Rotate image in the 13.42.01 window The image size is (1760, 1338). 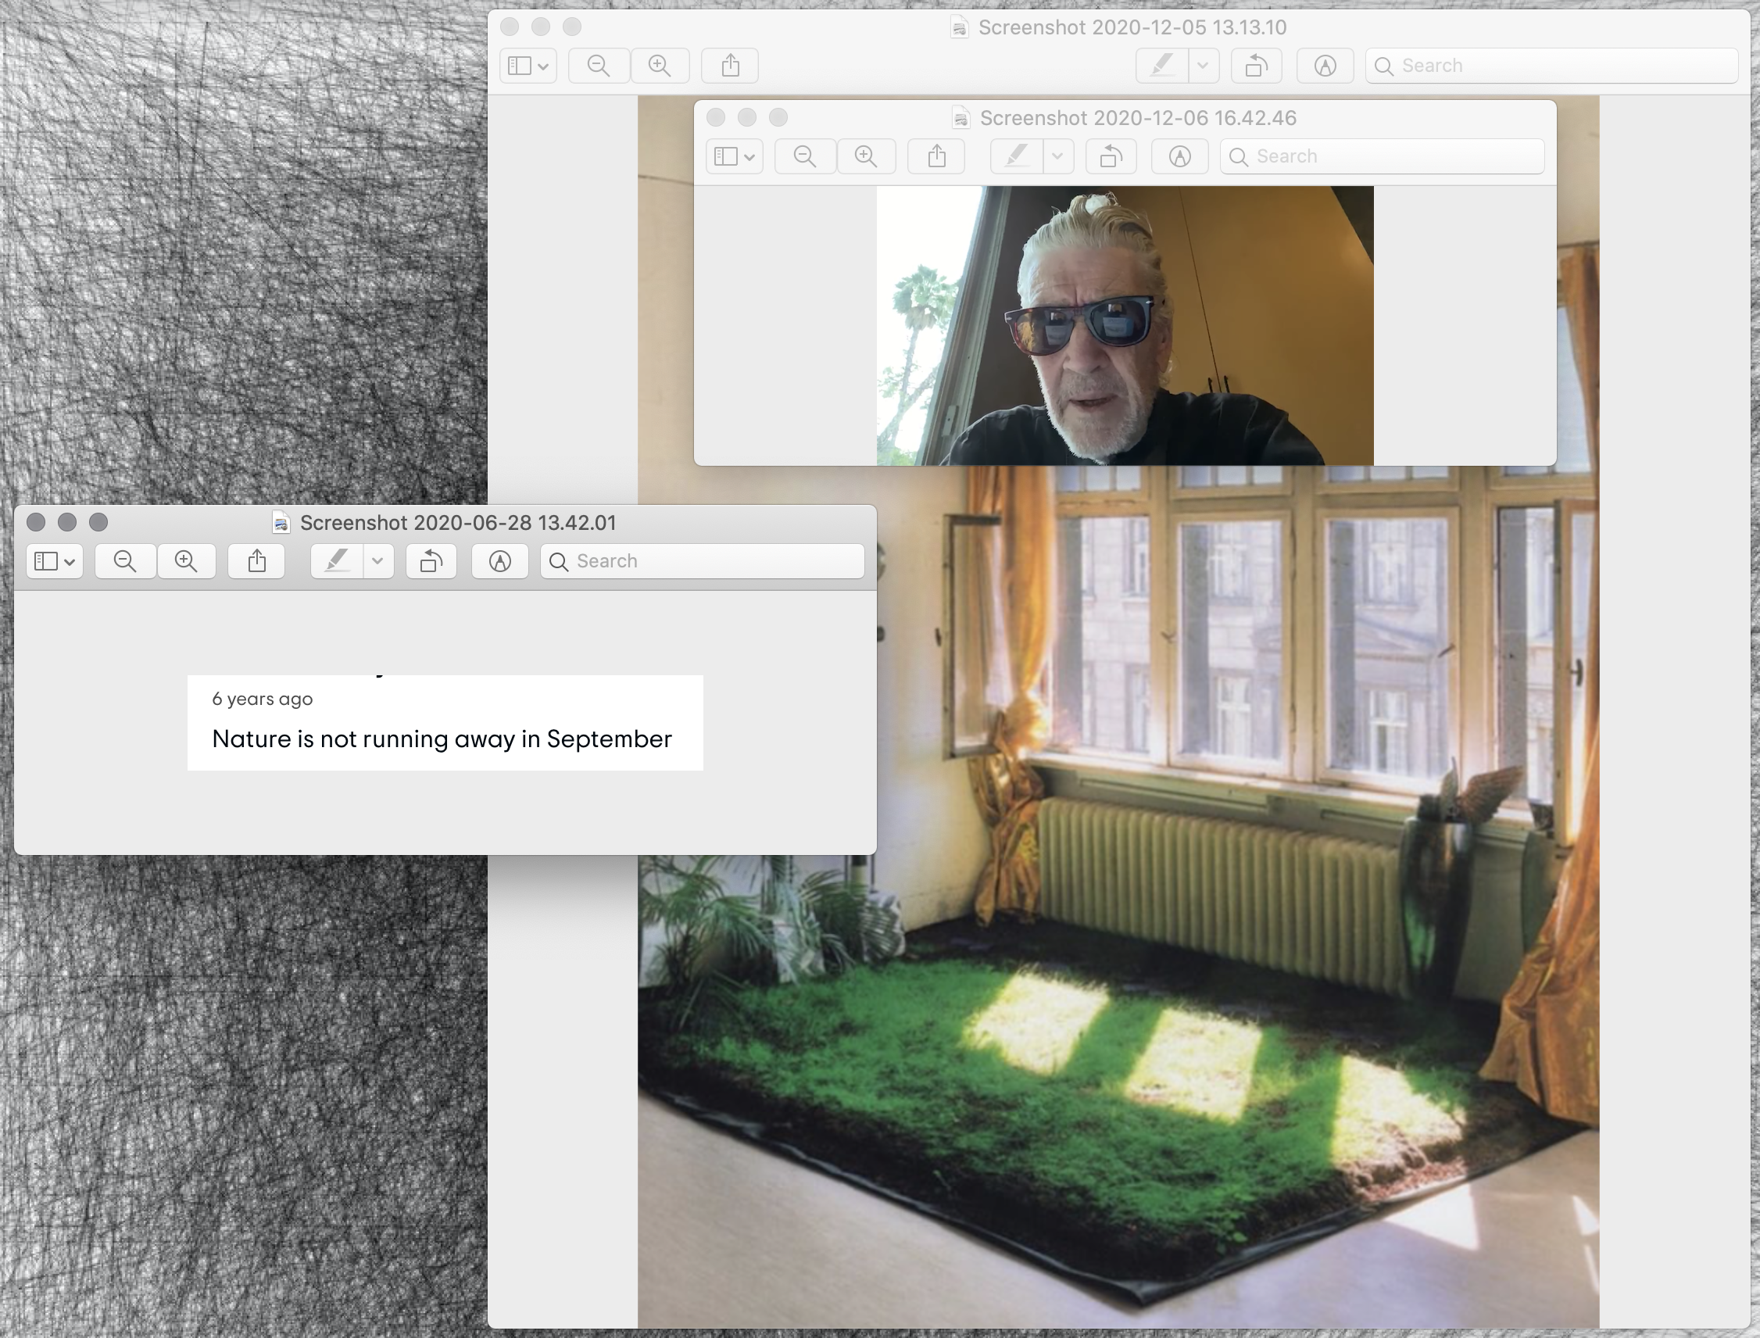(x=431, y=561)
